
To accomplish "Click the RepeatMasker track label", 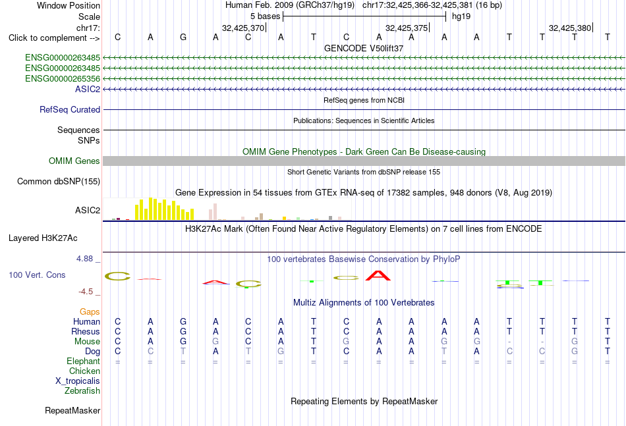I will click(x=72, y=410).
